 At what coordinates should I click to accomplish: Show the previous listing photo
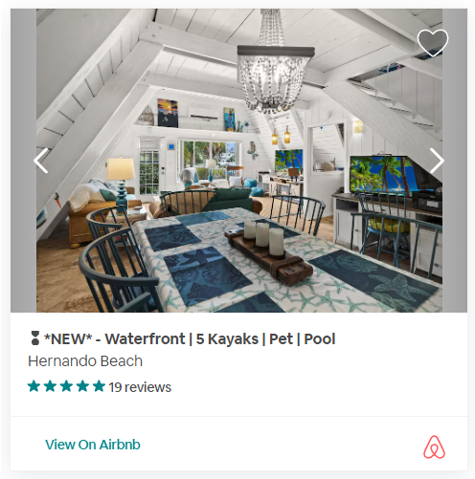tap(41, 161)
